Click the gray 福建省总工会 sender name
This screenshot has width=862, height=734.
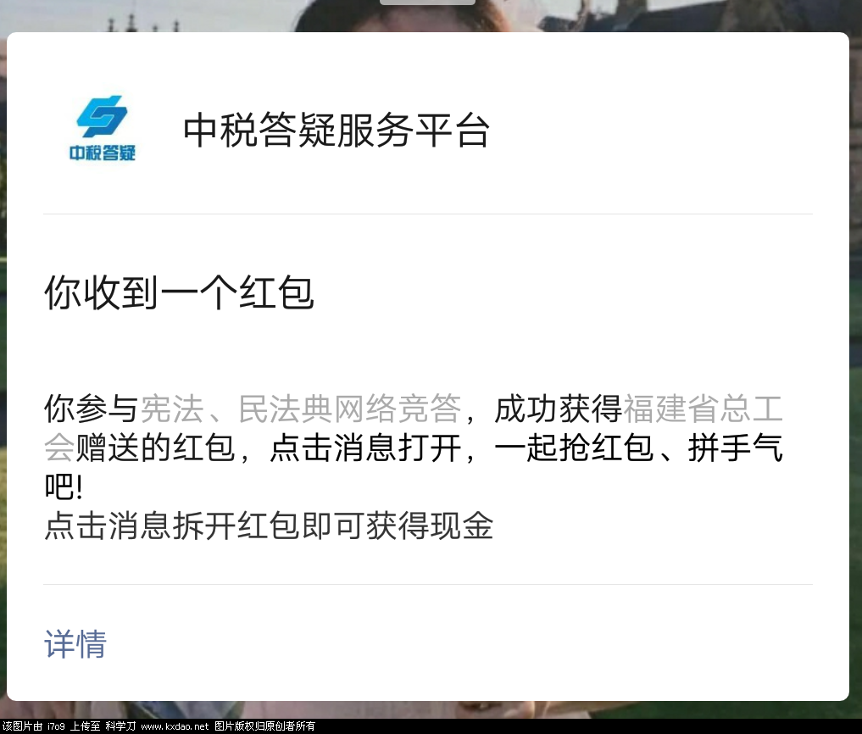point(414,428)
